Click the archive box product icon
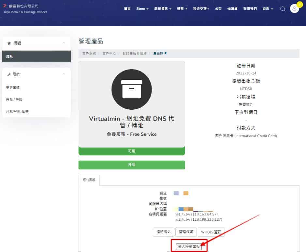306x252 pixels. [132, 89]
